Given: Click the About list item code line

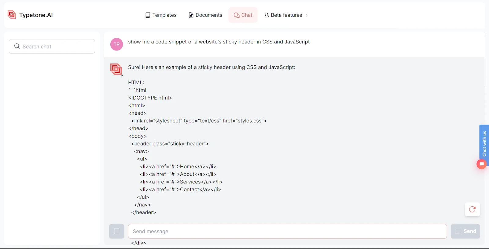Looking at the screenshot, I should coord(178,174).
